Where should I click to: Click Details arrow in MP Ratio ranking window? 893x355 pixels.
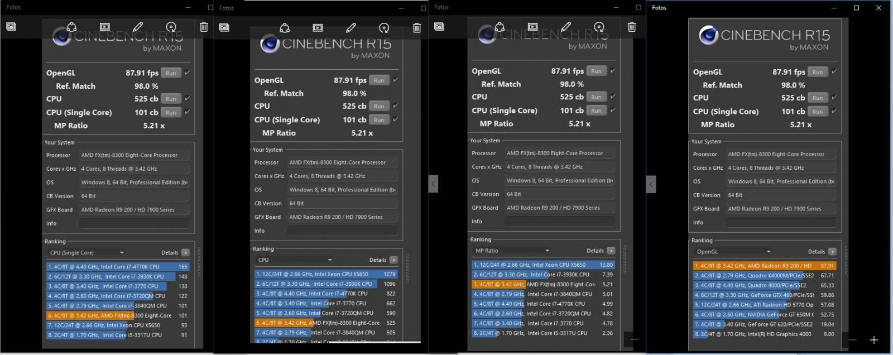pos(611,251)
